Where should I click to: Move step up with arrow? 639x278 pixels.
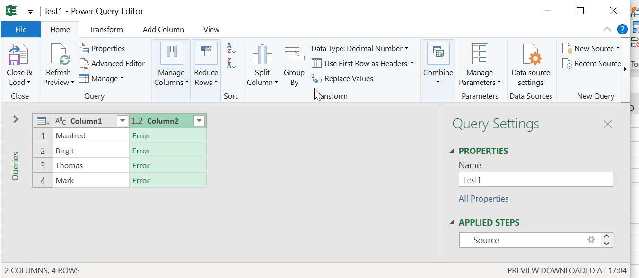coord(606,236)
